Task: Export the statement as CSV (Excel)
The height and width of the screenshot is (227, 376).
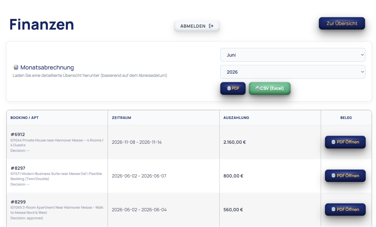Action: [x=269, y=88]
